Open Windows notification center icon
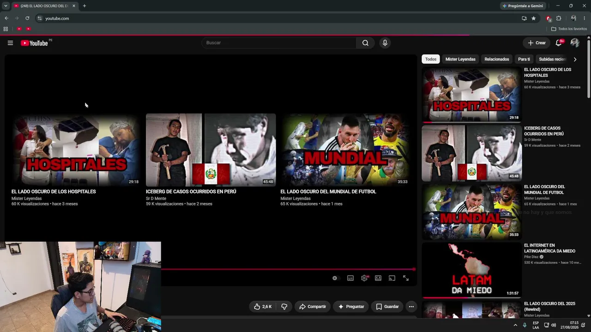The width and height of the screenshot is (591, 332). (x=583, y=325)
